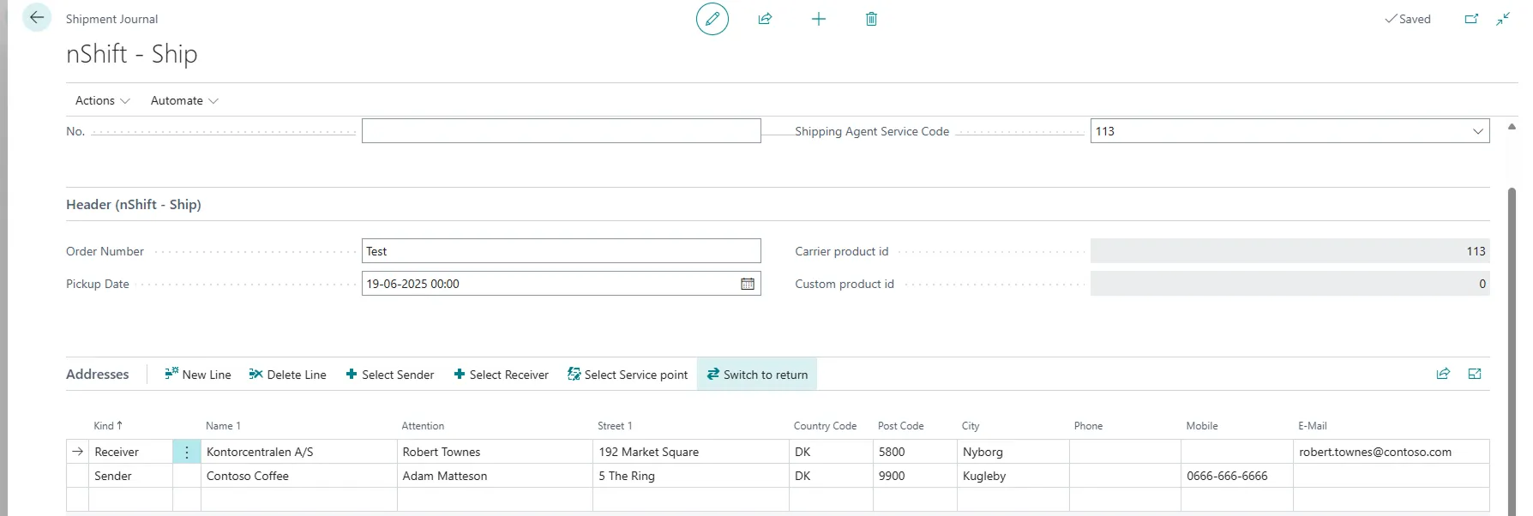Image resolution: width=1533 pixels, height=516 pixels.
Task: Open the Automate menu
Action: 184,100
